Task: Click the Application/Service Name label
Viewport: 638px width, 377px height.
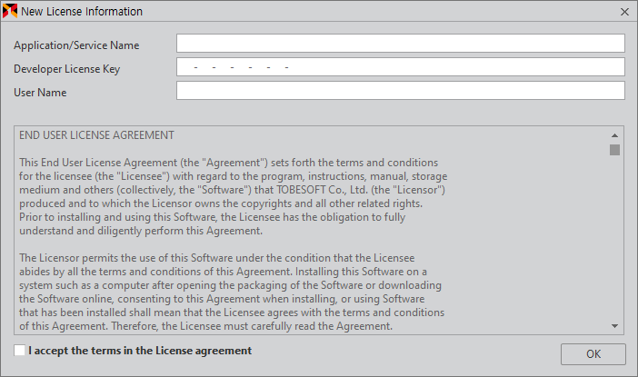Action: pyautogui.click(x=76, y=45)
